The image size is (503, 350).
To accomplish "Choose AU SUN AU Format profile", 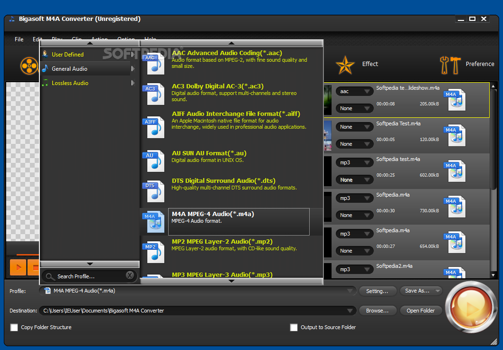I will pos(232,161).
